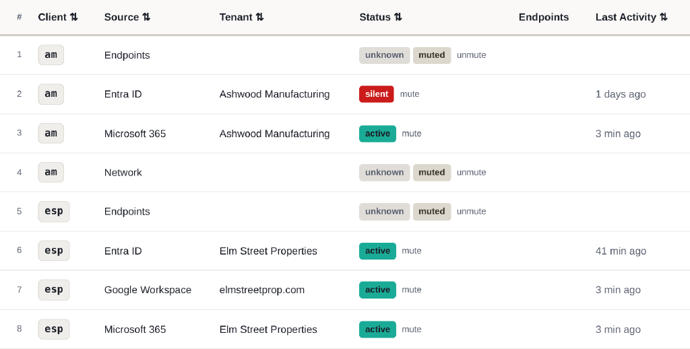Click the Endpoints column header
This screenshot has width=690, height=349.
[544, 17]
